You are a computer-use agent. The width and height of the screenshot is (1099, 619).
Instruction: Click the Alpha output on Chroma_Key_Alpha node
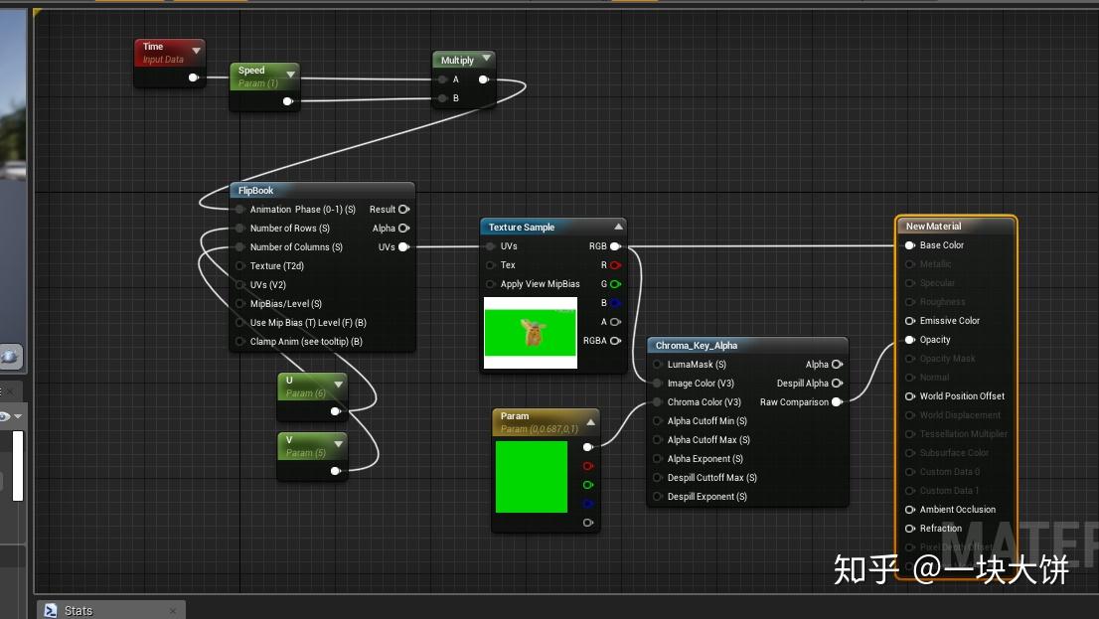click(839, 364)
